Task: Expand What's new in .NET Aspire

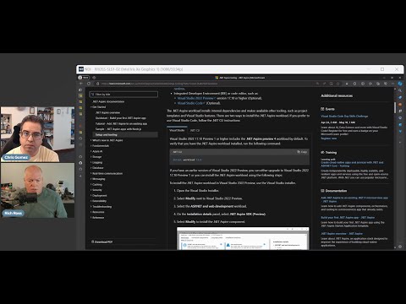Action: tap(107, 140)
